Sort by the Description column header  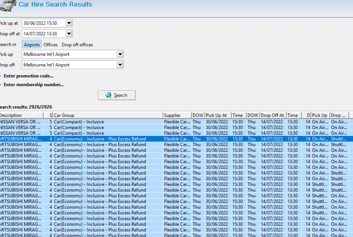(x=22, y=115)
